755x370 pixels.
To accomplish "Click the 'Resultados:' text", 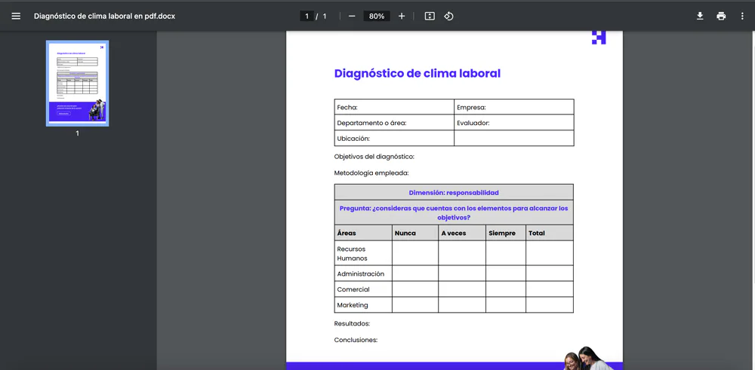I will tap(352, 323).
